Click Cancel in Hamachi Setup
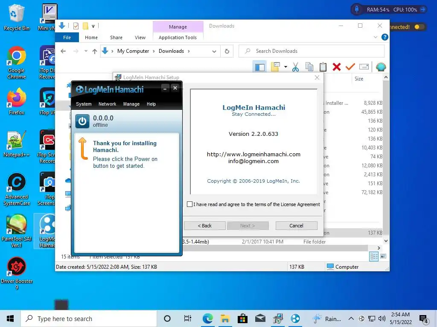437x327 pixels. [296, 226]
